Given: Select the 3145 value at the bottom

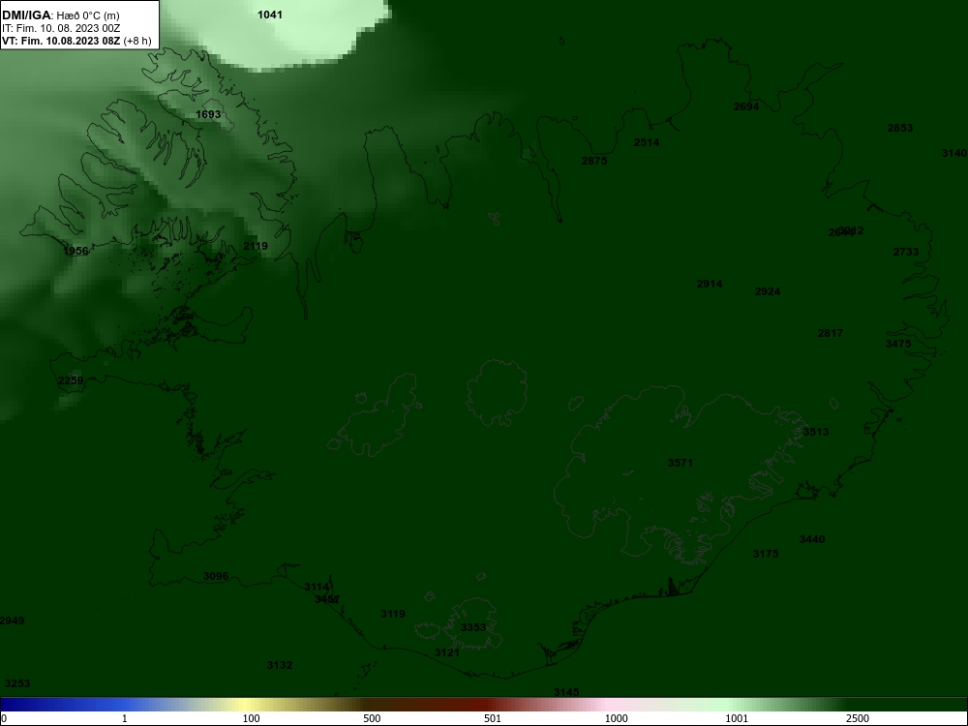Looking at the screenshot, I should (566, 692).
